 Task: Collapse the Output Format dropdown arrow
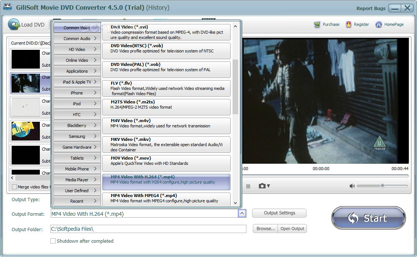pos(242,213)
